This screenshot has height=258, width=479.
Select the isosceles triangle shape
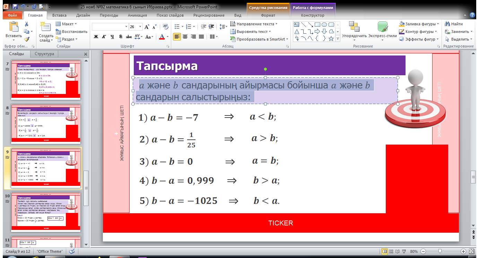(296, 31)
